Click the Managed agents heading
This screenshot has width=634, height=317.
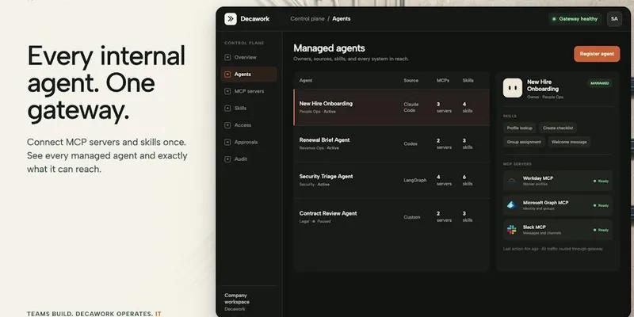(329, 48)
